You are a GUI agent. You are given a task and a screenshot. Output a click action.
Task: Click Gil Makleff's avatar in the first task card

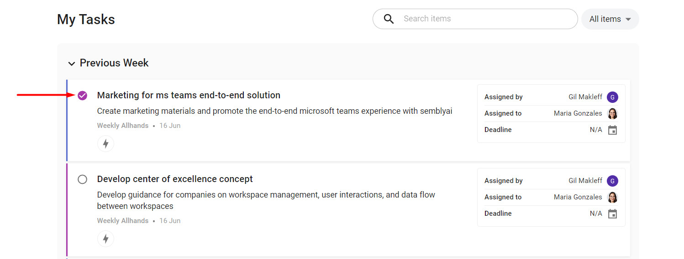(x=612, y=97)
